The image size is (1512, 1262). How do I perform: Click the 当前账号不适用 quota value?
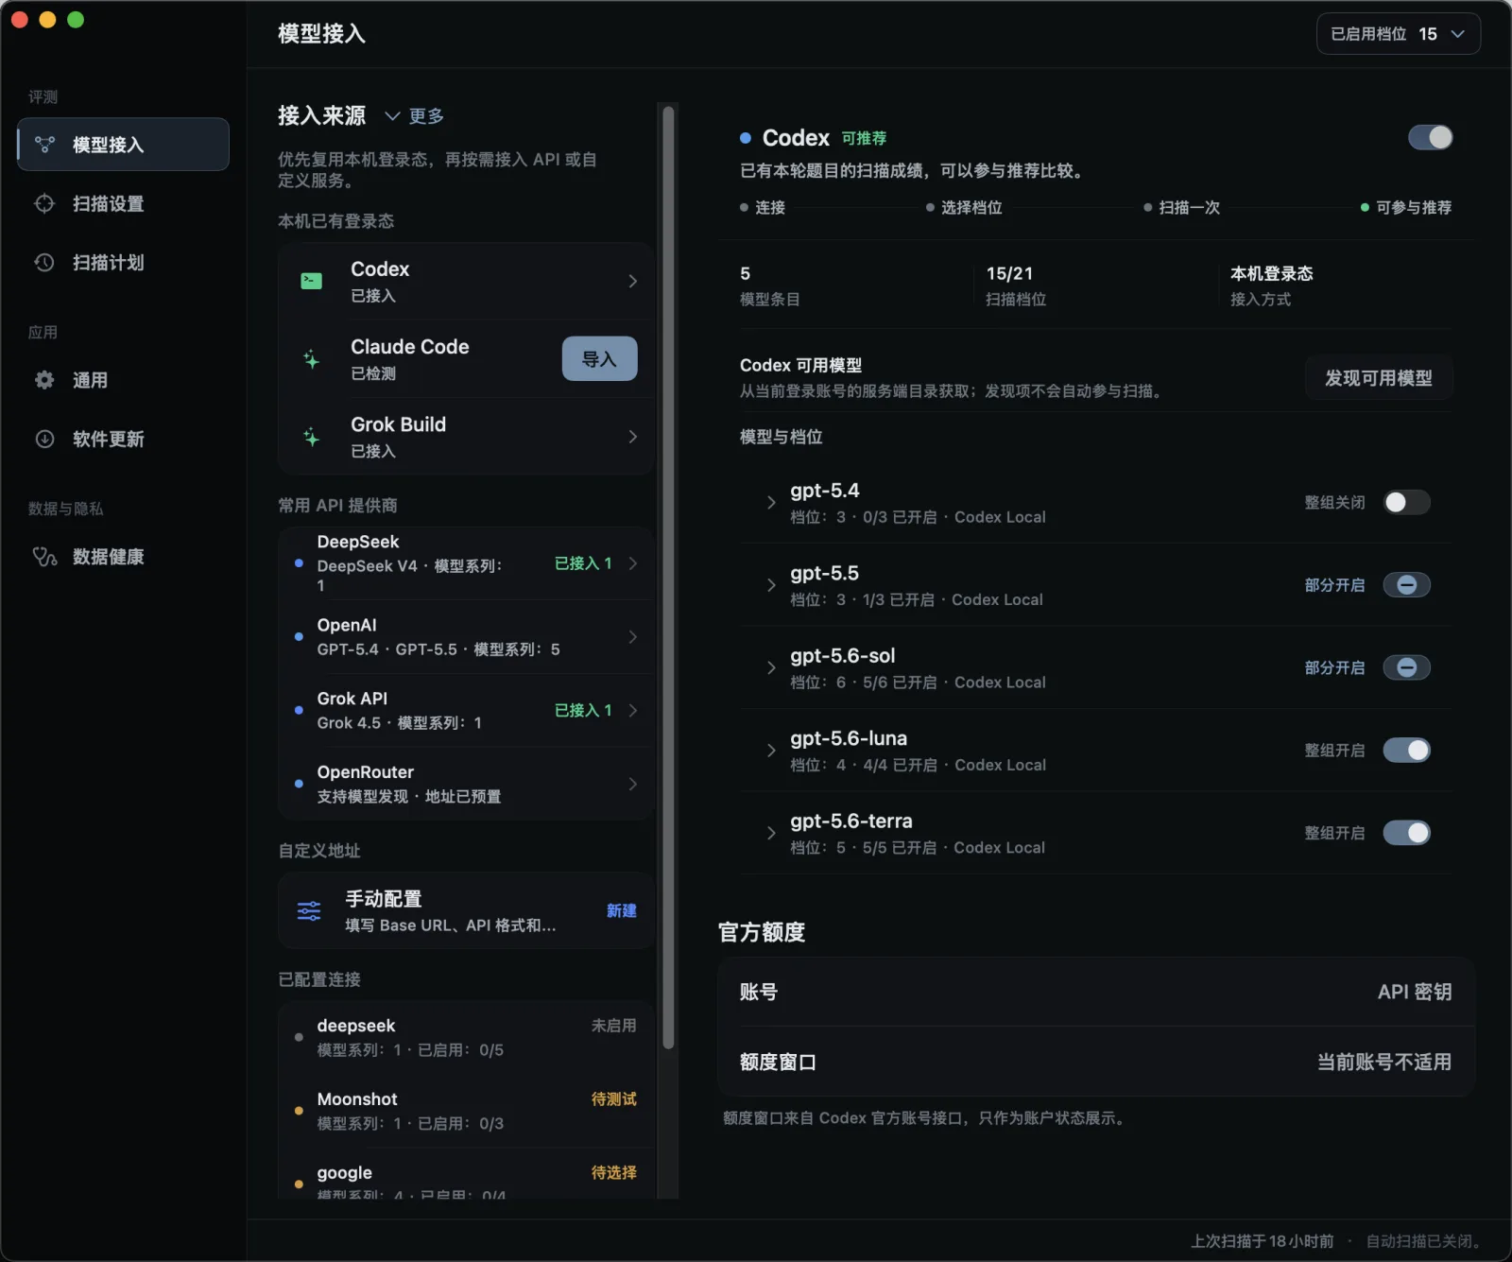pyautogui.click(x=1384, y=1062)
